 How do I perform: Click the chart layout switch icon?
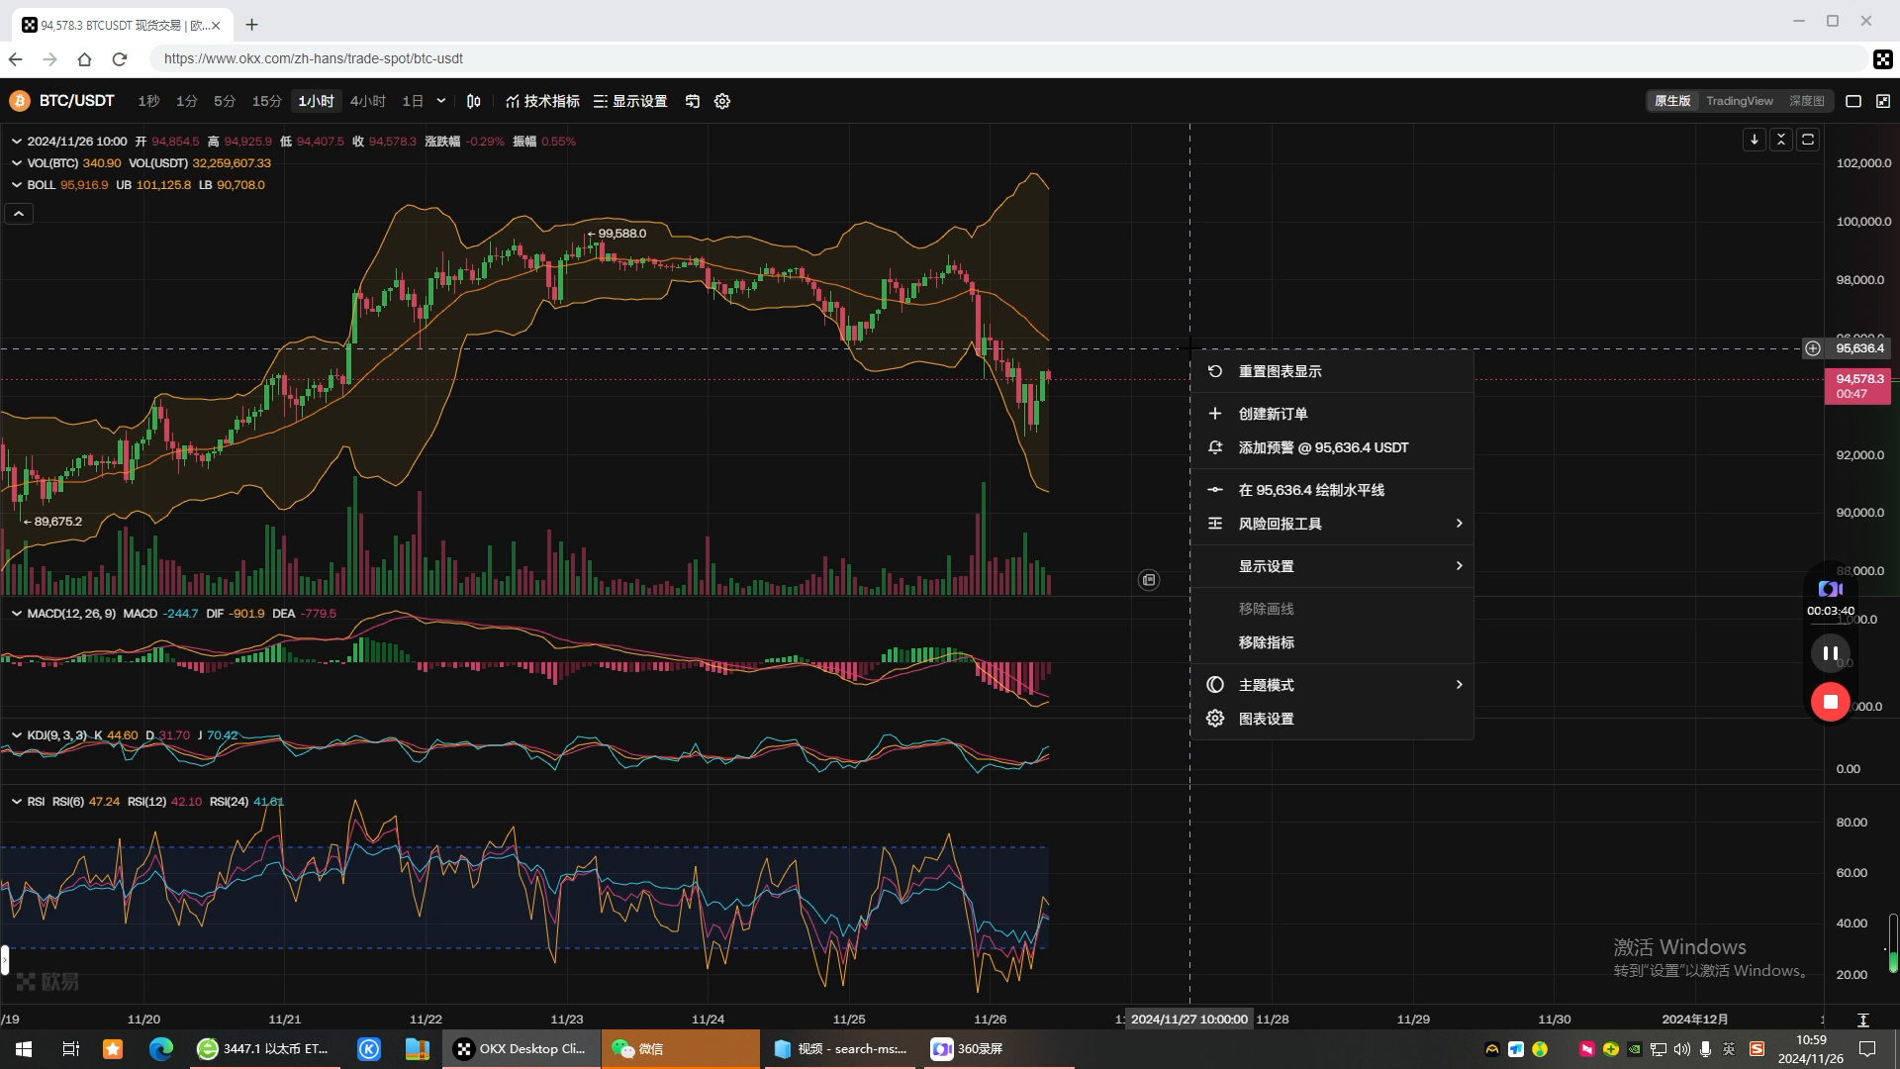[693, 101]
